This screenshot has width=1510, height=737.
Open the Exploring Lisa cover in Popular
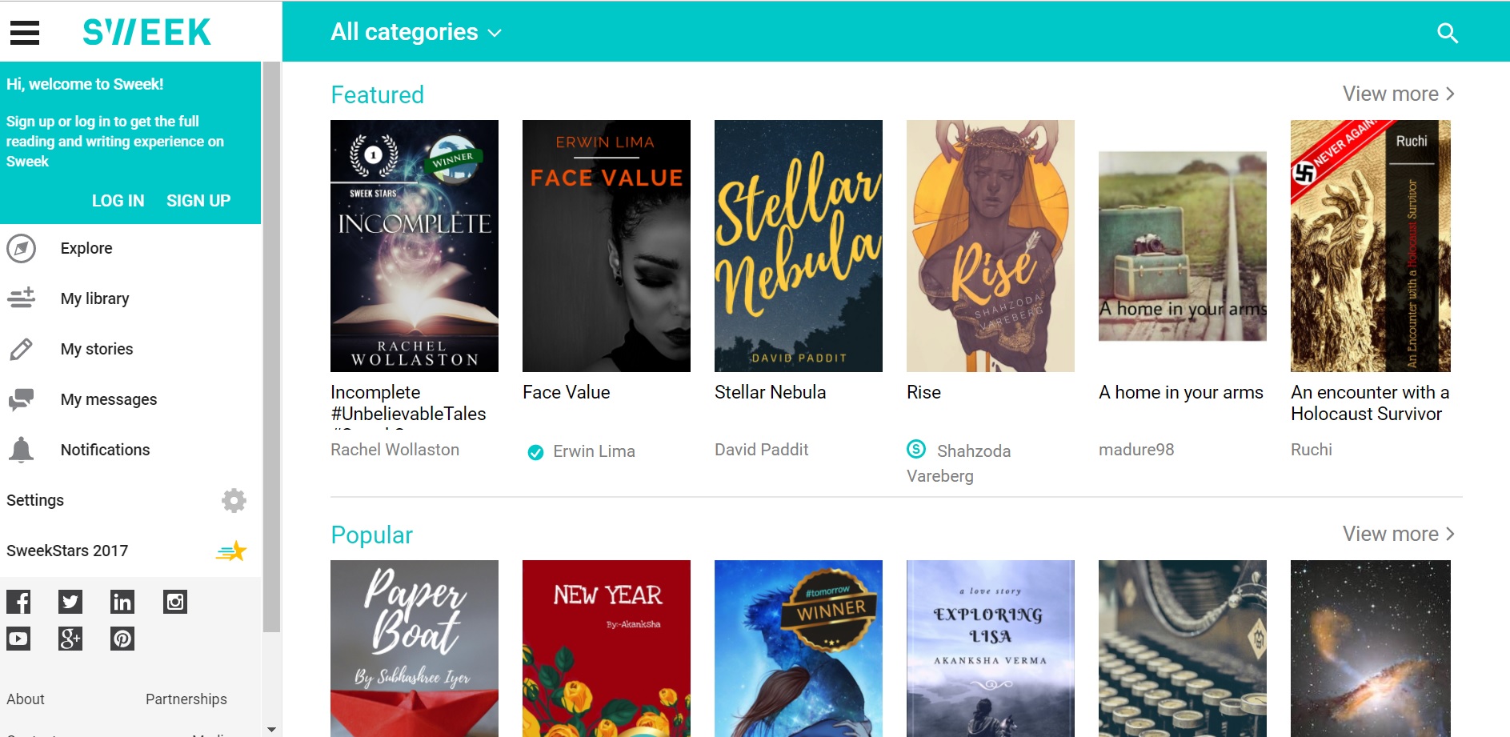click(991, 648)
